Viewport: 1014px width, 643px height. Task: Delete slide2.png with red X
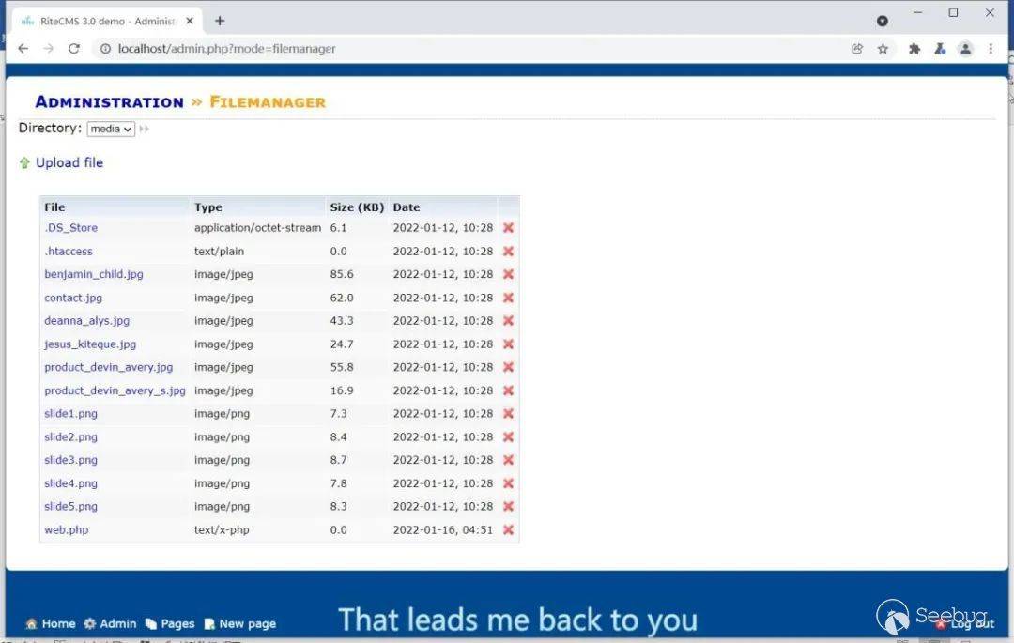[x=508, y=436]
